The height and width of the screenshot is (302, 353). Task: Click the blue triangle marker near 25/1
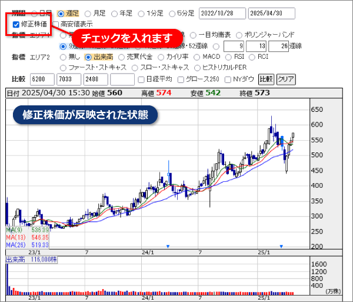[281, 247]
